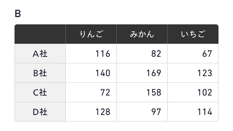Click the りんご column header

pyautogui.click(x=91, y=34)
